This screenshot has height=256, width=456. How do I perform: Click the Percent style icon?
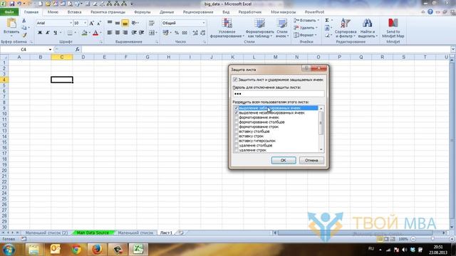(177, 33)
